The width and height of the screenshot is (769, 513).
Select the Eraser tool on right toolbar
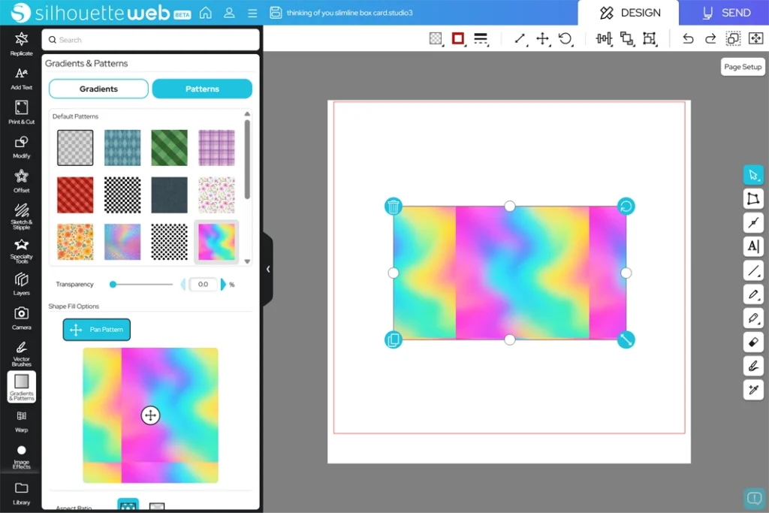click(753, 342)
